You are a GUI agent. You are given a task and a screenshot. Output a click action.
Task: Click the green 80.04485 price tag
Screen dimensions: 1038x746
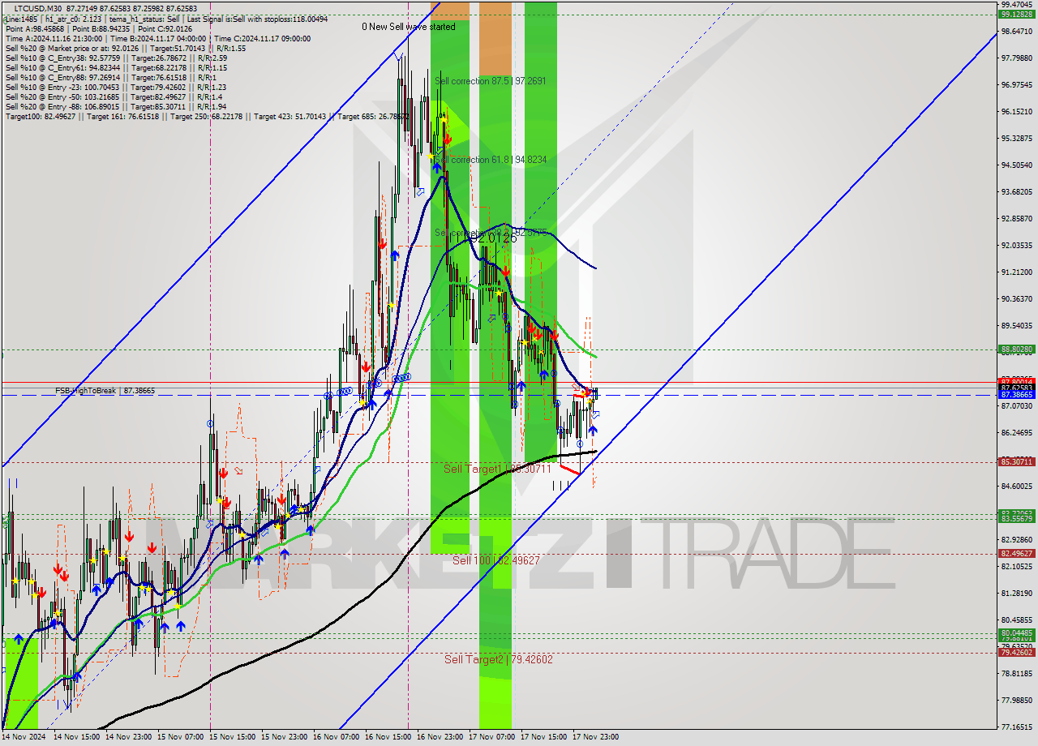[1017, 633]
